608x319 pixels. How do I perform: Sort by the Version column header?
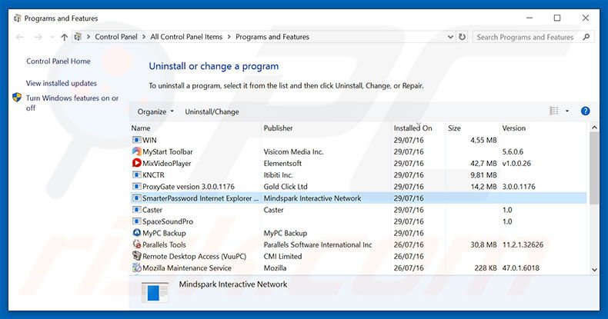click(514, 128)
